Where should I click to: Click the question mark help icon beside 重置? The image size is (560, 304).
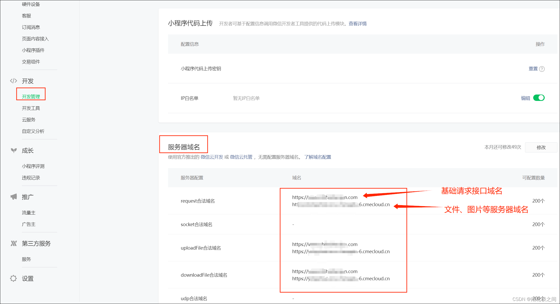[542, 69]
